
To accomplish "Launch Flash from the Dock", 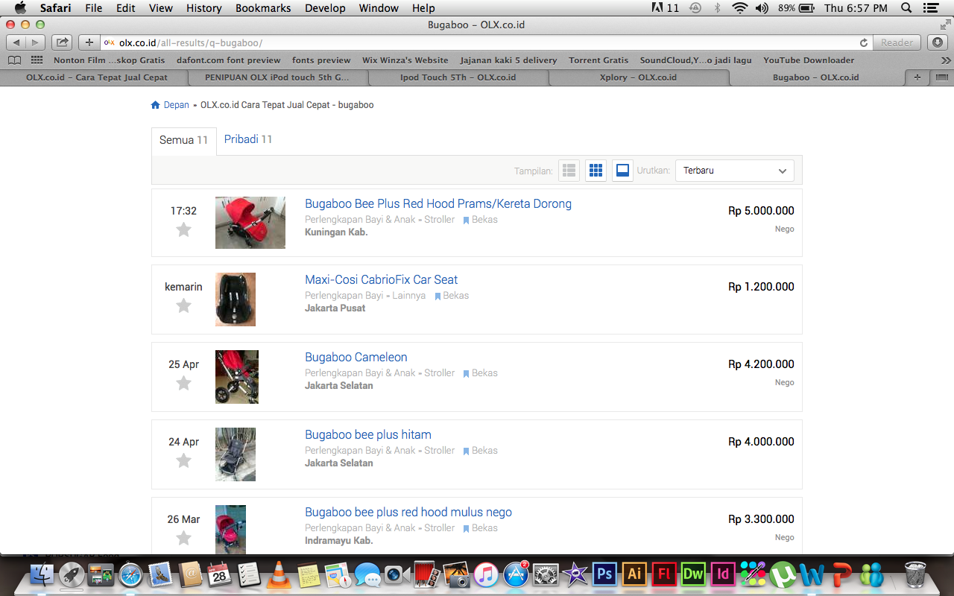I will click(663, 574).
